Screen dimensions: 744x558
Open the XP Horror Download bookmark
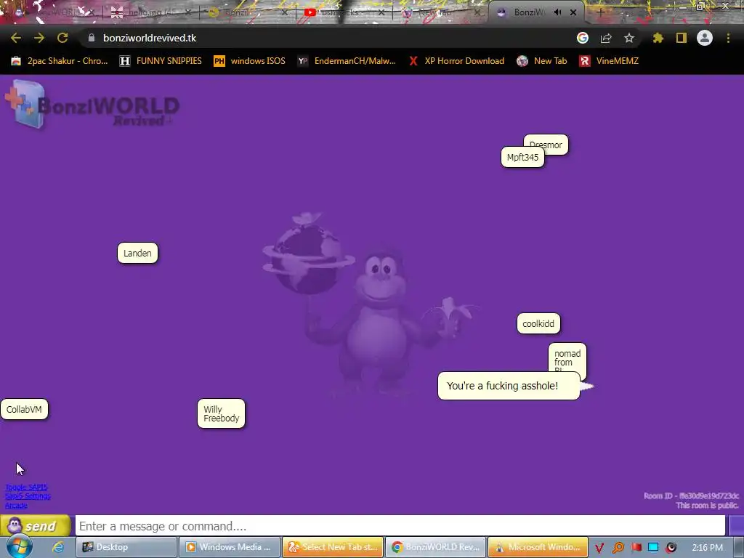[x=456, y=61]
